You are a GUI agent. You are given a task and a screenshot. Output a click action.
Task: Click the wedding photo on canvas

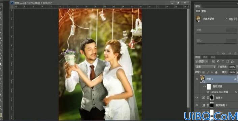click(x=100, y=64)
